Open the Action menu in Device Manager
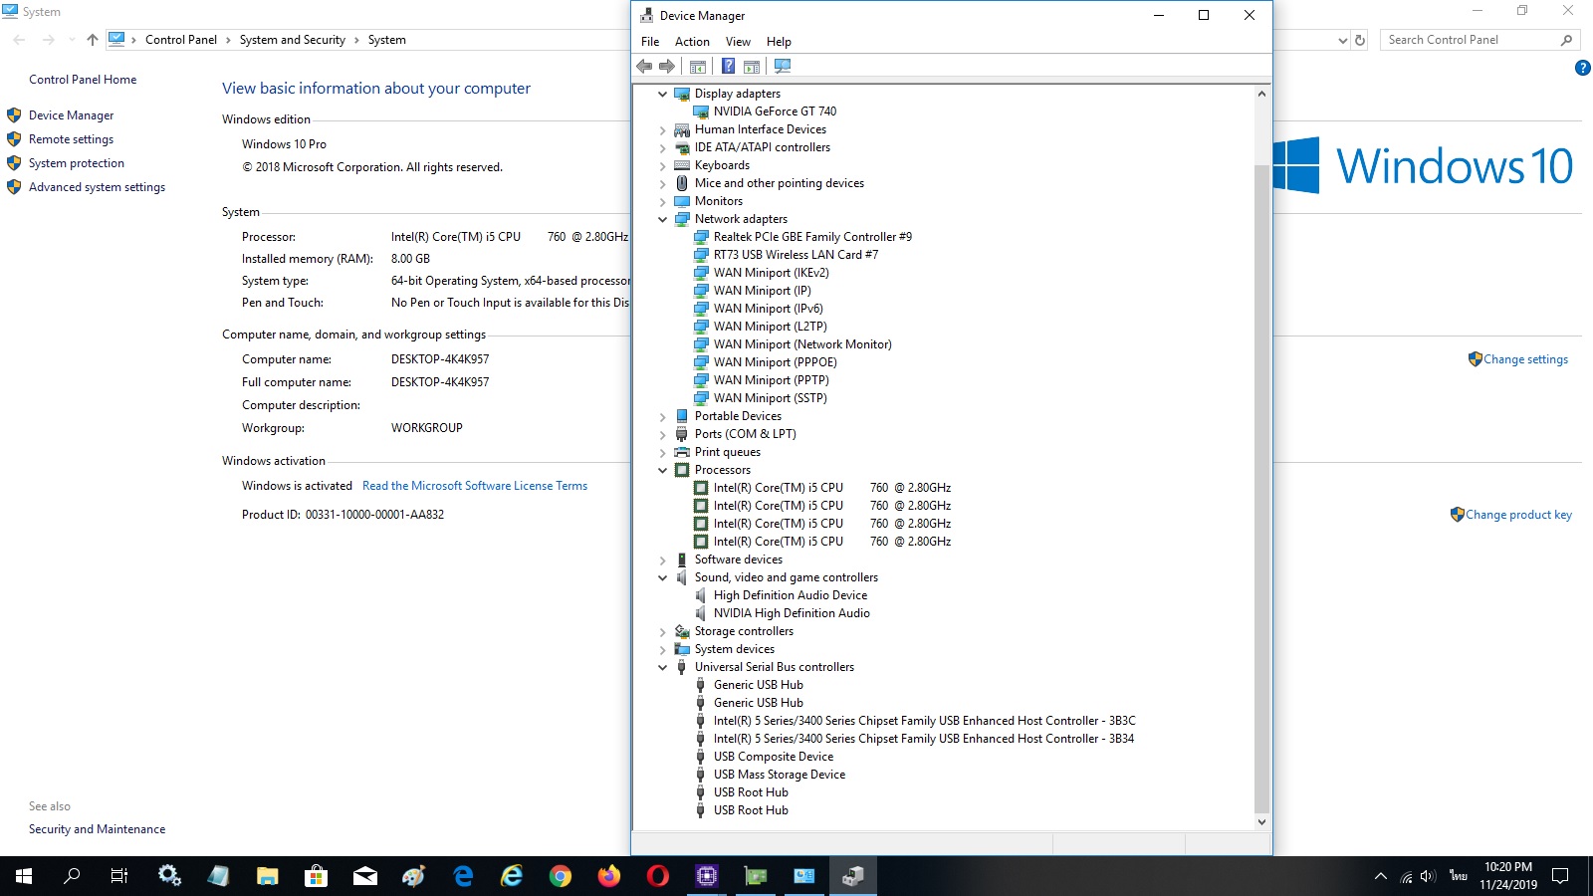The image size is (1593, 896). (692, 42)
